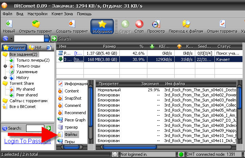This screenshot has height=158, width=245.
Task: Click the green Старт play icon
Action: click(x=125, y=24)
